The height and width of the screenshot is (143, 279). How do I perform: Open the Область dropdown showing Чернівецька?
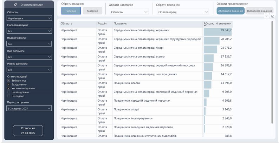point(29,18)
